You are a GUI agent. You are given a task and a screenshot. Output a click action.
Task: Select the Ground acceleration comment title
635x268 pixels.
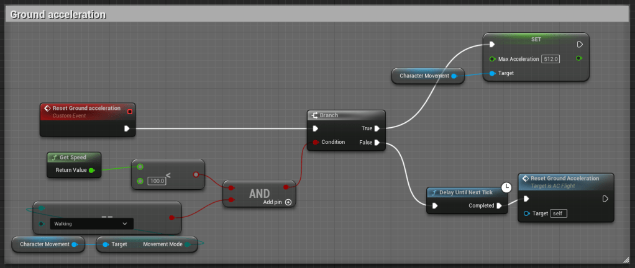(x=58, y=14)
